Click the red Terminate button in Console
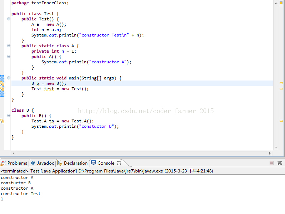This screenshot has height=214, width=285. 271,163
